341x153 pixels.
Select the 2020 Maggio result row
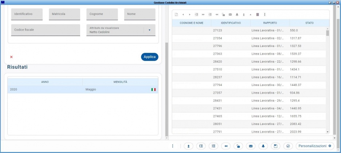pos(83,90)
